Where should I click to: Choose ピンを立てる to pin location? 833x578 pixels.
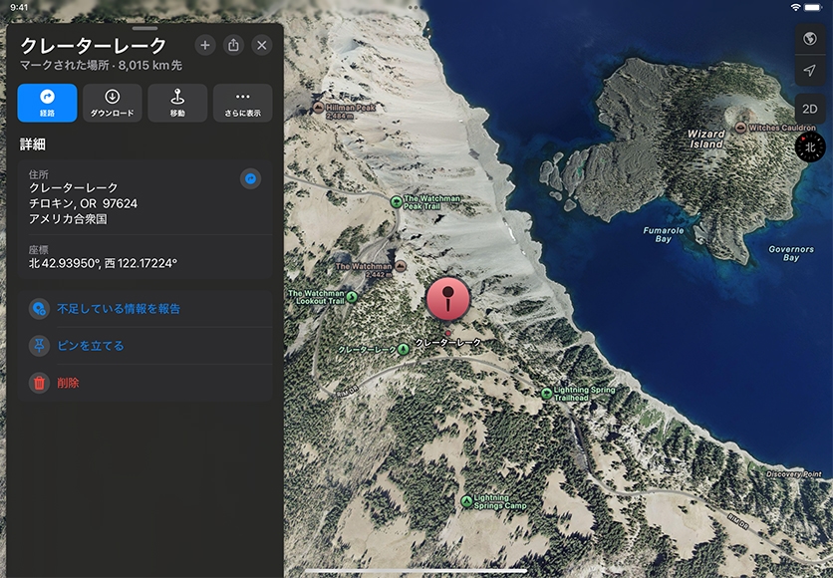click(x=91, y=346)
